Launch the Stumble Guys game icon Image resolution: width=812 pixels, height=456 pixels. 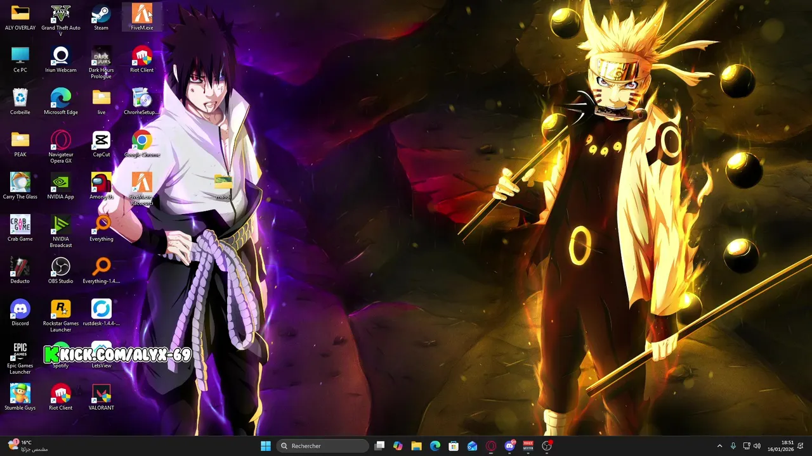click(x=20, y=397)
